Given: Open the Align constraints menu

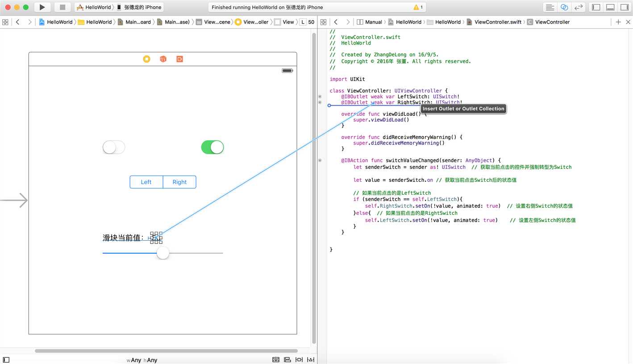Looking at the screenshot, I should 287,360.
